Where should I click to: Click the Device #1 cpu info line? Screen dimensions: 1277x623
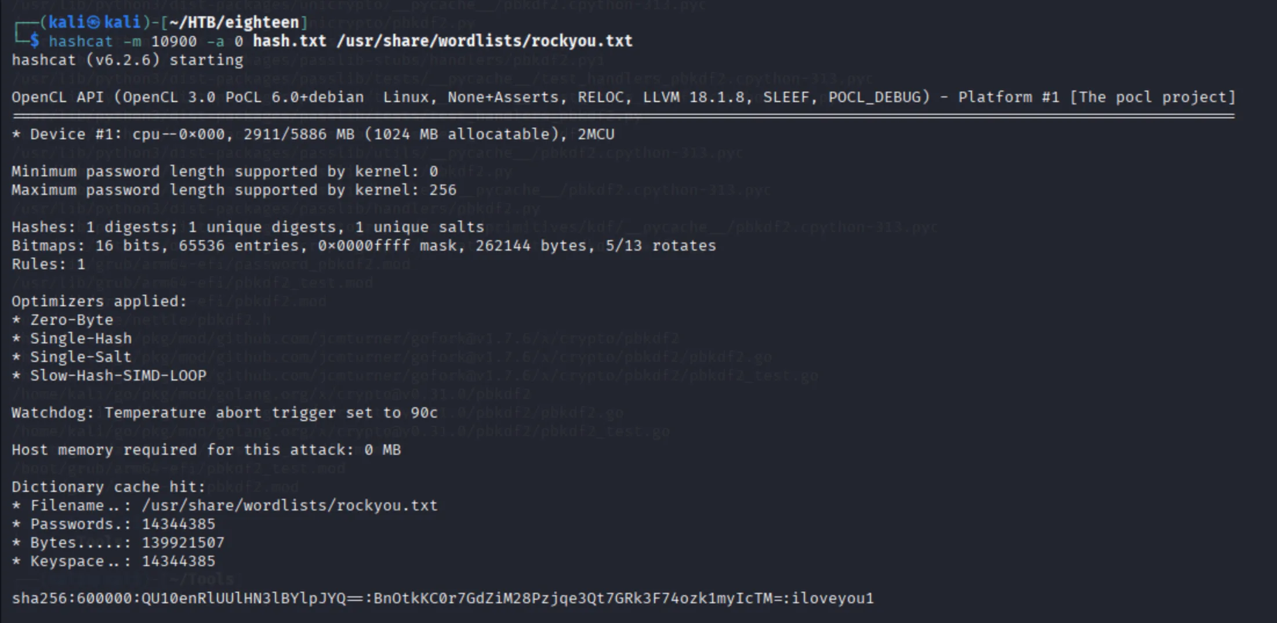tap(313, 135)
